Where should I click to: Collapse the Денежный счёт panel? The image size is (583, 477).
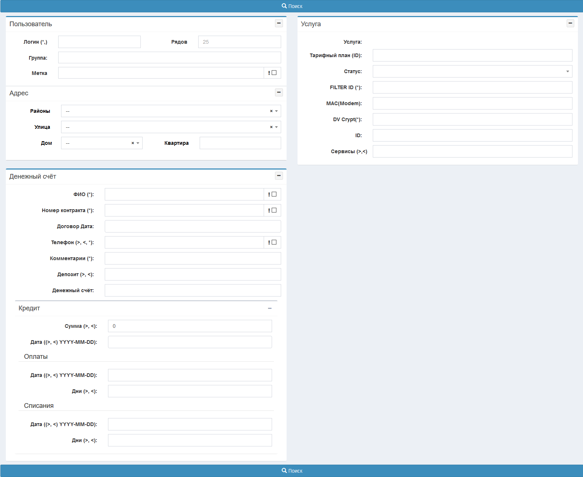(x=279, y=176)
